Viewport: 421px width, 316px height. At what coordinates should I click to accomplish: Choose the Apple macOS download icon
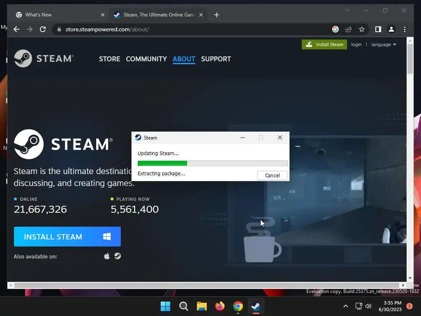click(x=107, y=256)
